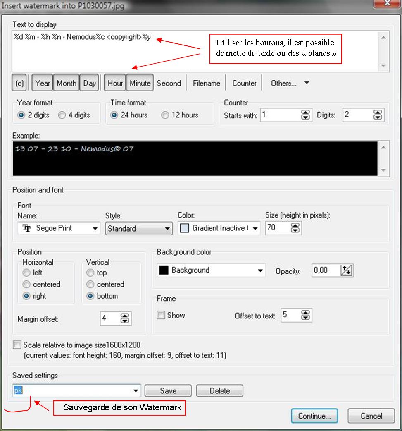
Task: Toggle the opacity spinner icon
Action: point(346,271)
